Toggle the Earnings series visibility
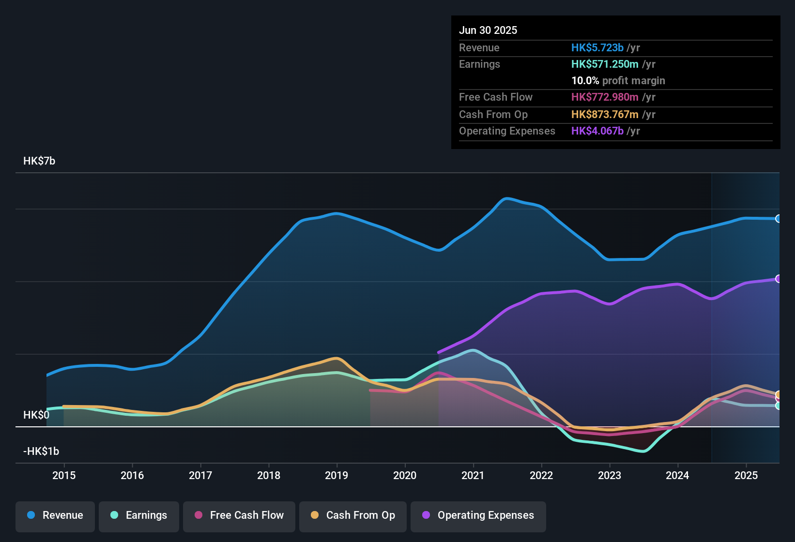This screenshot has height=542, width=795. (138, 515)
